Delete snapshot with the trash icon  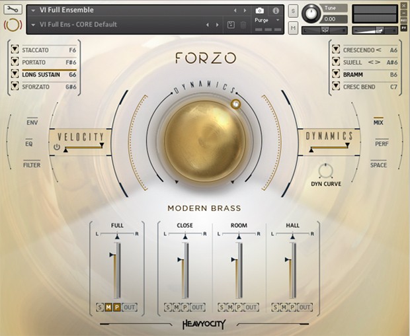point(243,25)
